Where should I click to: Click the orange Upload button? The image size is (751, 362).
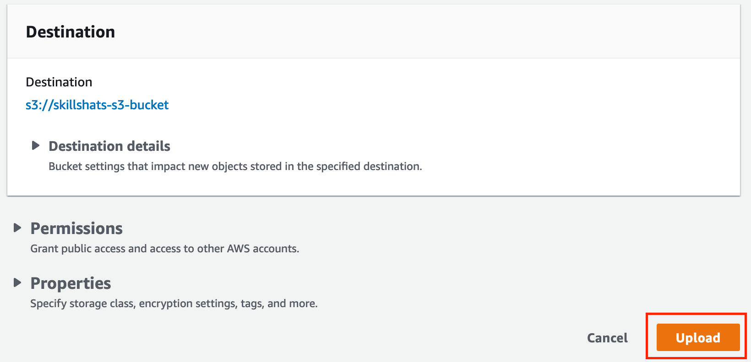click(697, 337)
